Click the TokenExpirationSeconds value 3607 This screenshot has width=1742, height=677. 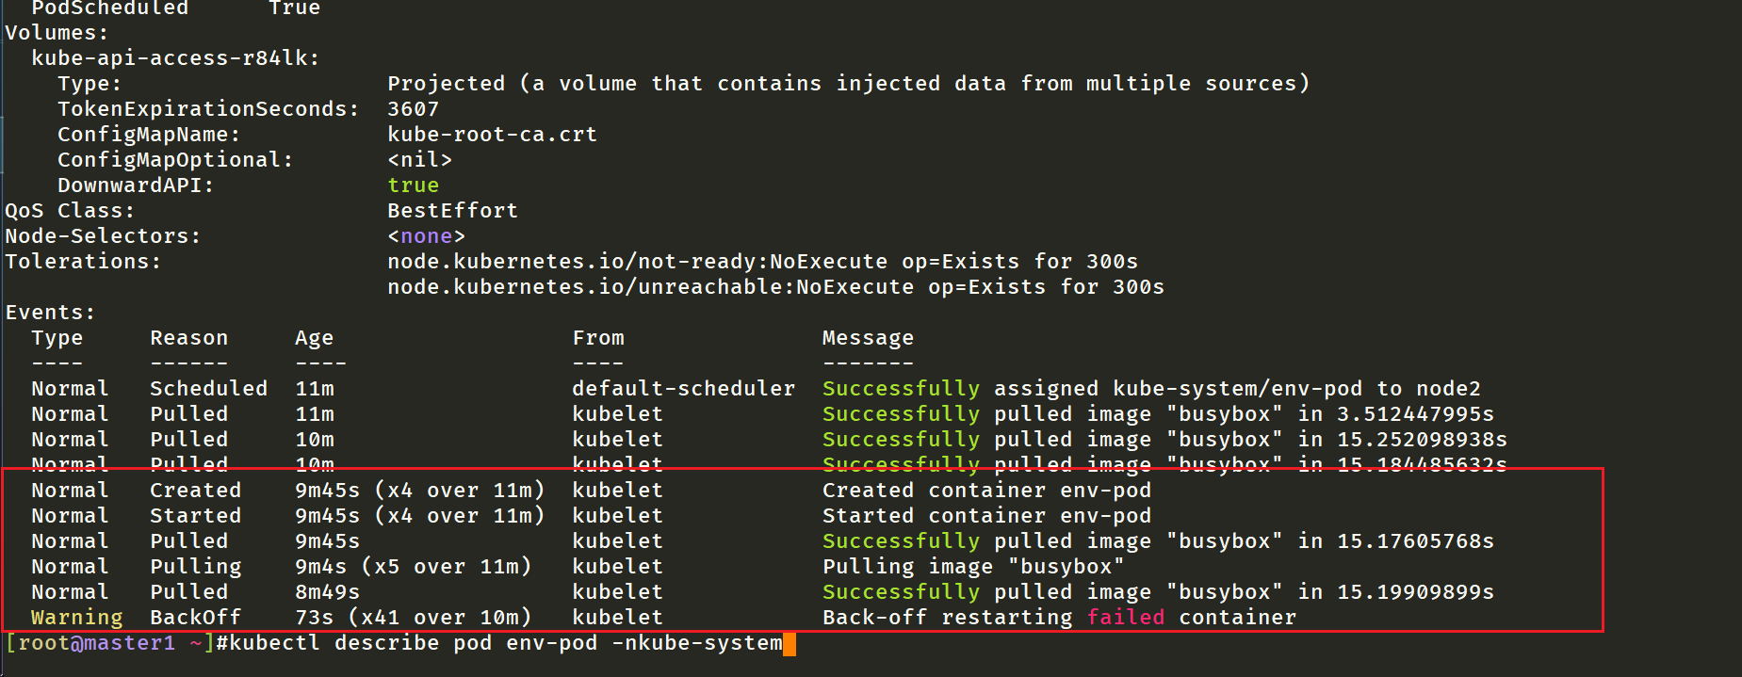tap(414, 109)
